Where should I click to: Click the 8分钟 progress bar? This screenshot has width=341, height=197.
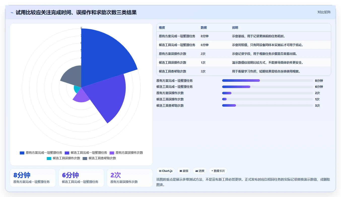tap(267, 81)
